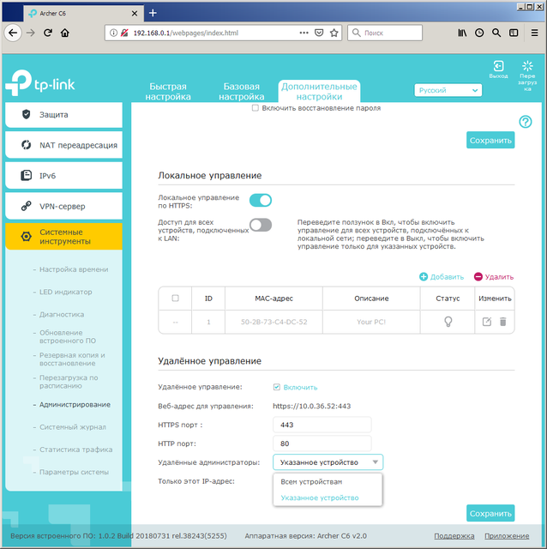Click the Reboot (Перезагрузка) icon
Screen dimensions: 547x549
tap(527, 67)
